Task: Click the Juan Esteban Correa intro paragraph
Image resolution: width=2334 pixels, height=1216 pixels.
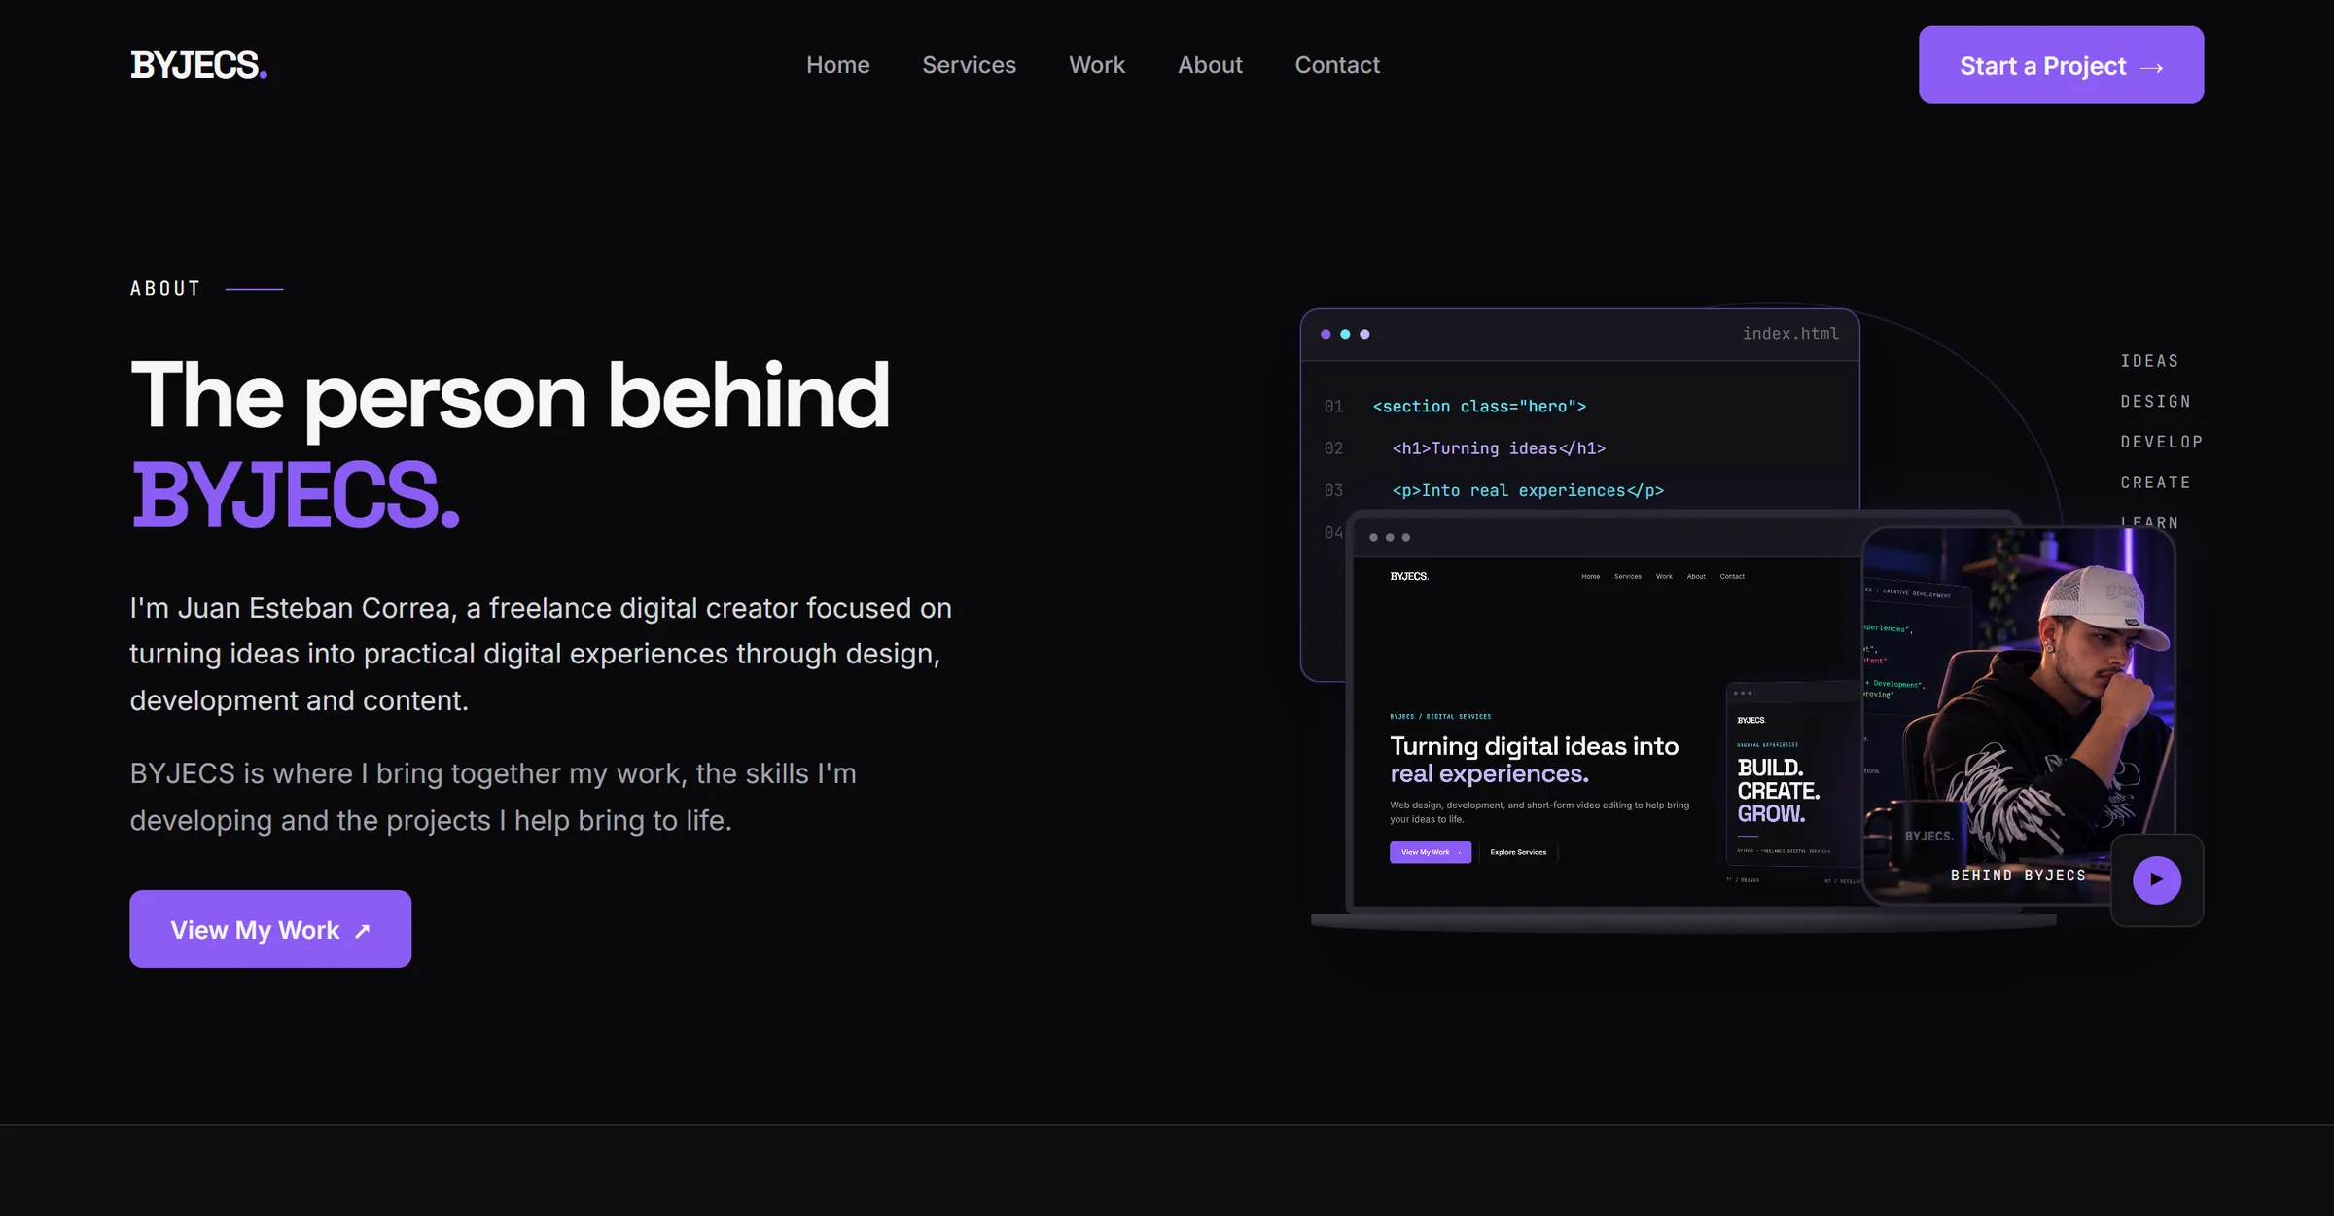Action: (x=541, y=654)
